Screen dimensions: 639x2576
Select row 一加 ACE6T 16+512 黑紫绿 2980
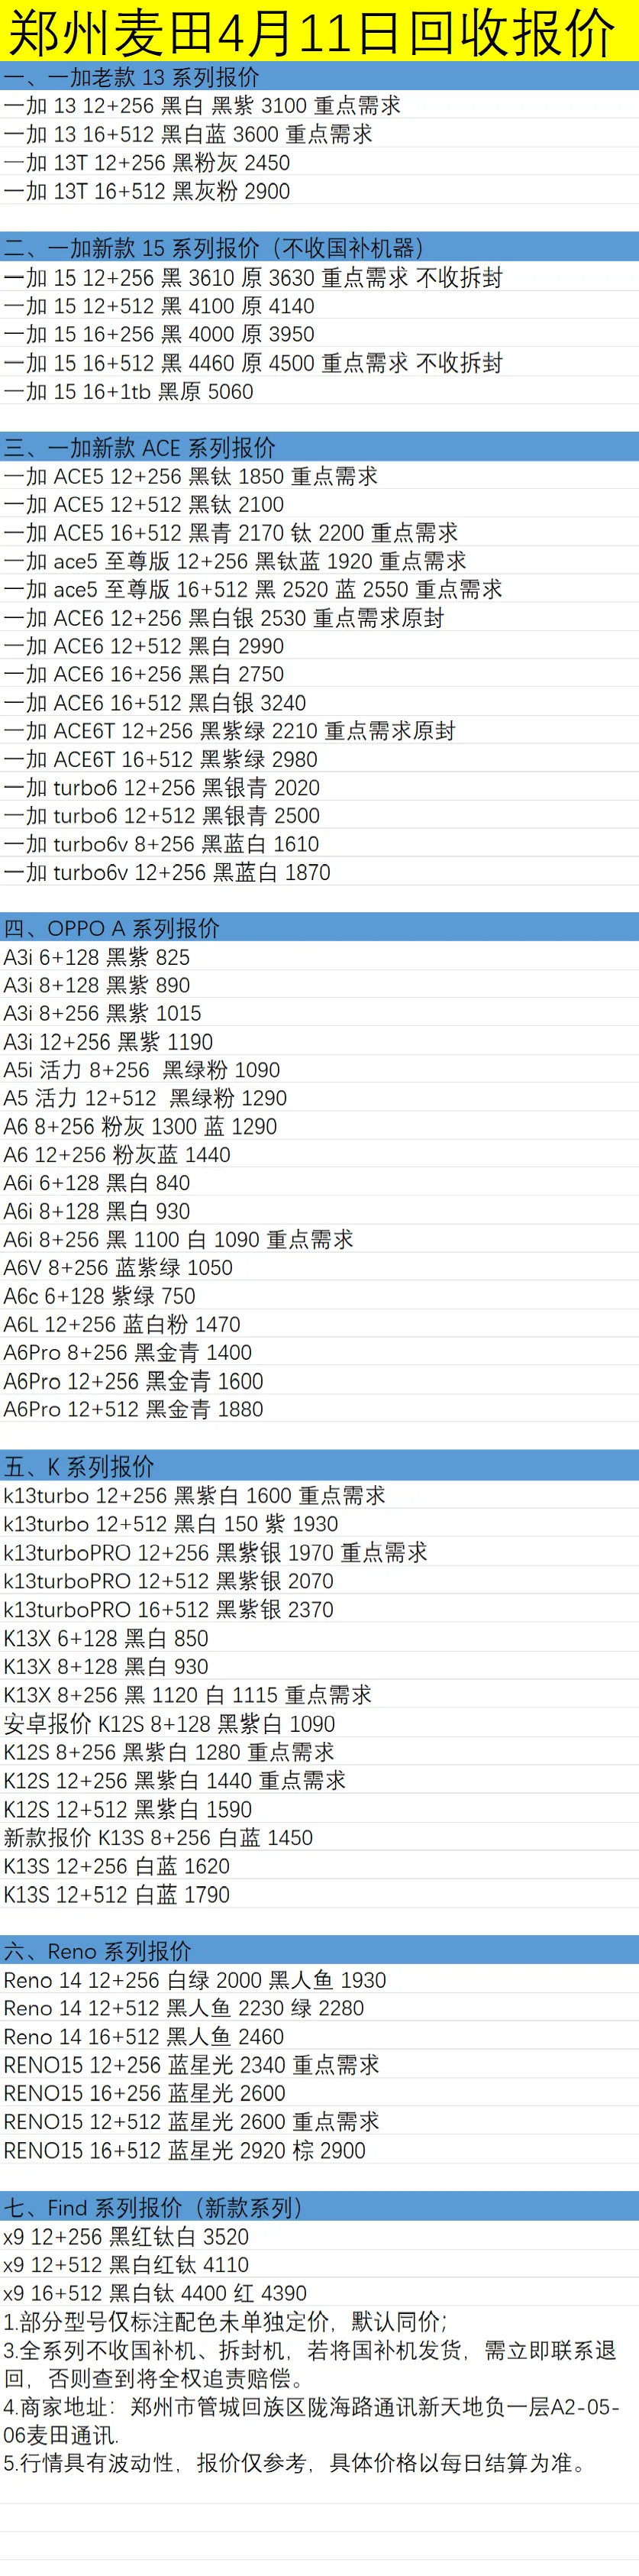pyautogui.click(x=319, y=759)
